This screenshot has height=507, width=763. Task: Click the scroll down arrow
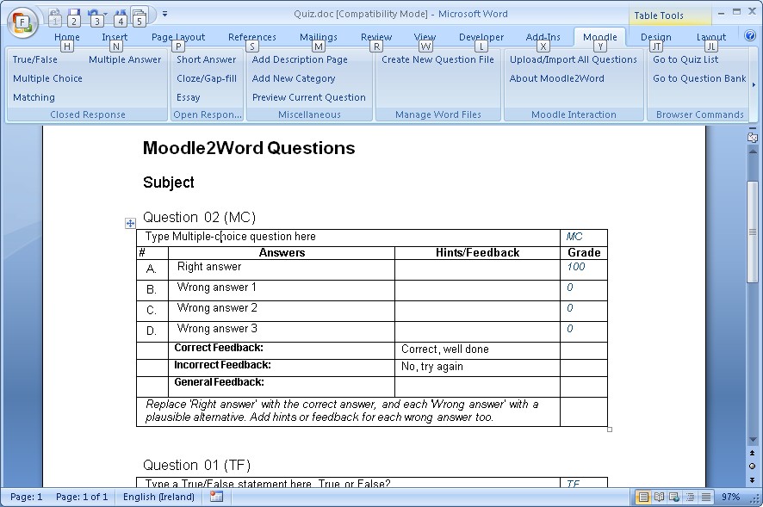753,439
